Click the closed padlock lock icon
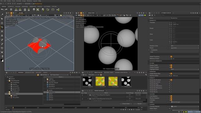The width and height of the screenshot is (201, 113). pyautogui.click(x=25, y=10)
